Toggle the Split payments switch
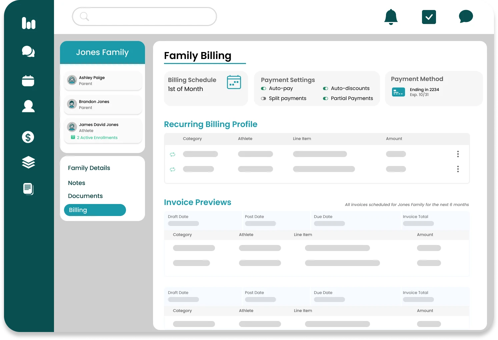The width and height of the screenshot is (498, 340). 263,98
